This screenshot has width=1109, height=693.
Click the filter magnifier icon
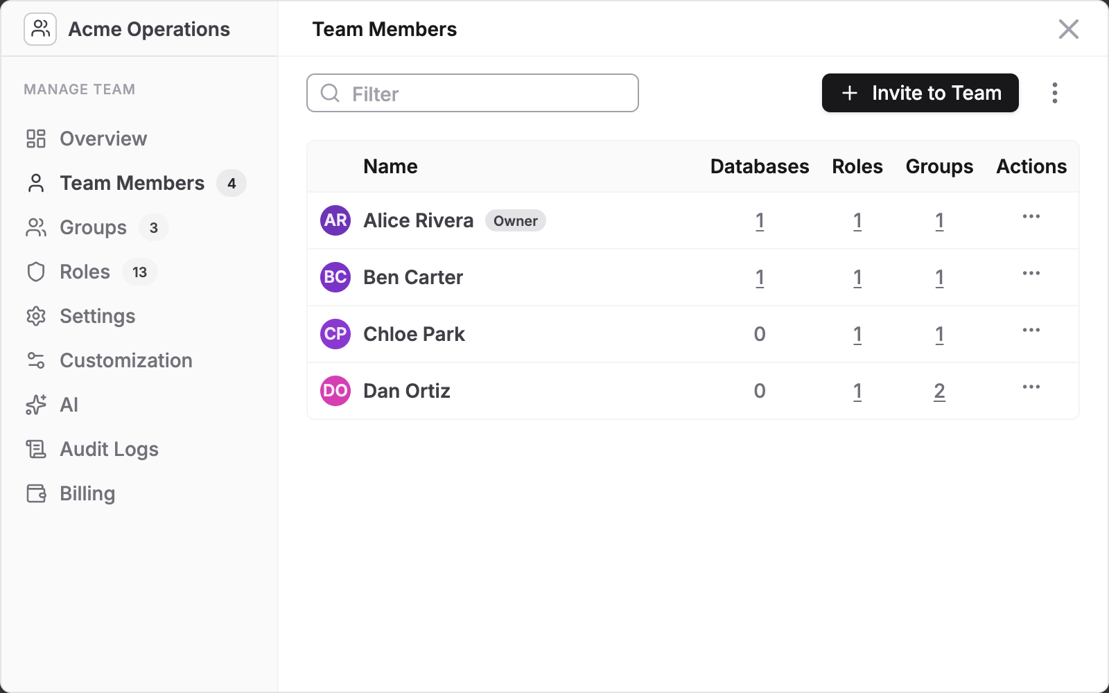click(331, 93)
